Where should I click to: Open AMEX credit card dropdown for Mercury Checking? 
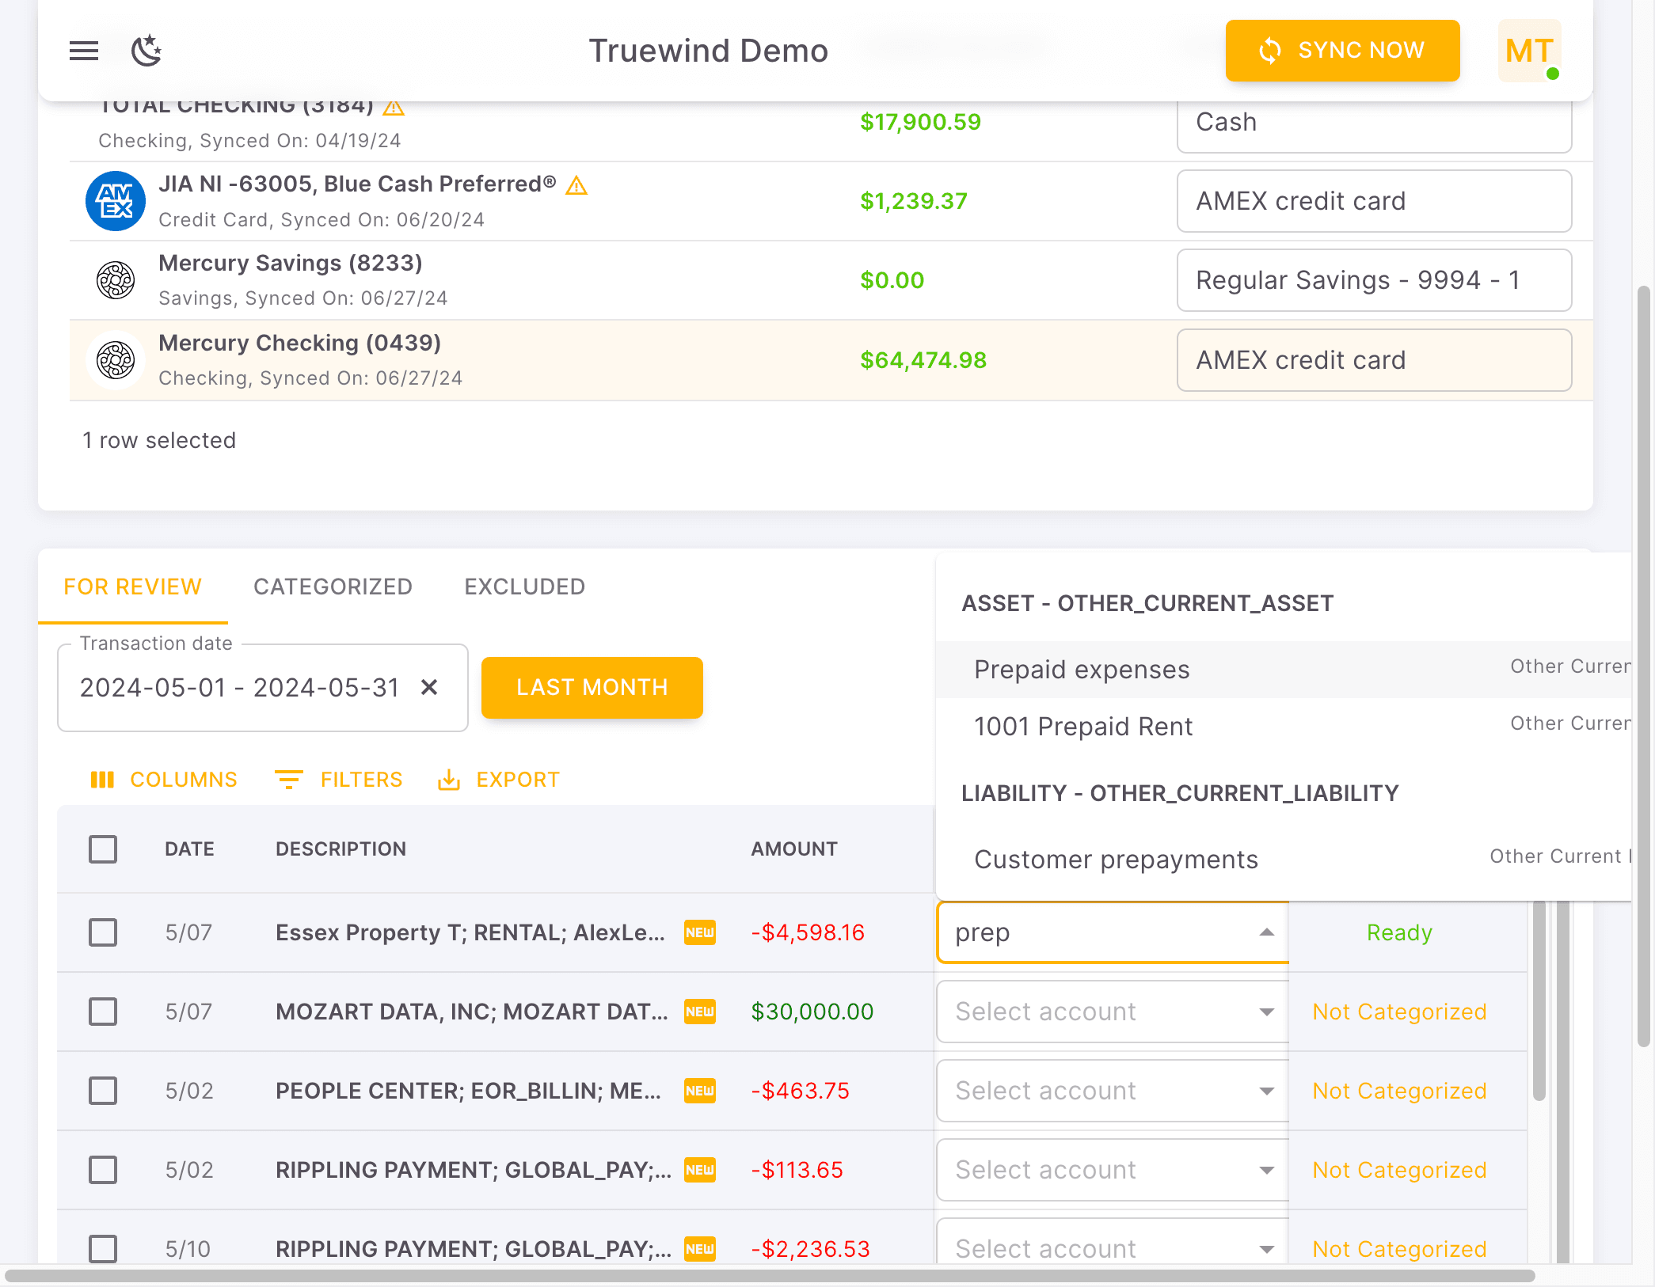[x=1374, y=360]
